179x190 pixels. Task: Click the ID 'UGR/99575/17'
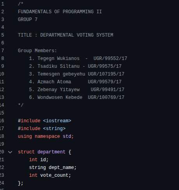(105, 66)
